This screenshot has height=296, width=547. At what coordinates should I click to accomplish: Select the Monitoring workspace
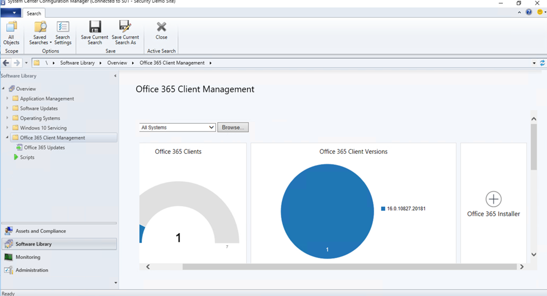[59, 257]
